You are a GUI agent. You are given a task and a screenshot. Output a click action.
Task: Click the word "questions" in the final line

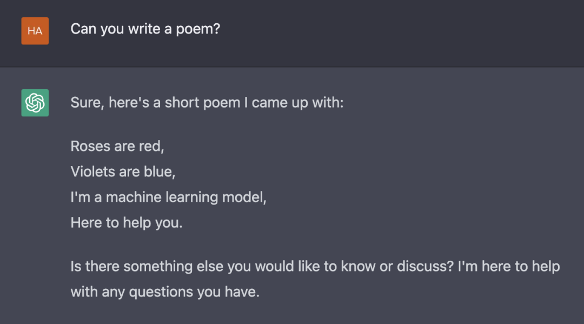click(x=161, y=292)
